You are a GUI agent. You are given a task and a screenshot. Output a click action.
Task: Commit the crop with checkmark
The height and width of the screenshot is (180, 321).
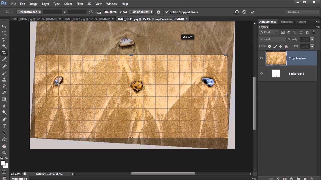coord(253,12)
